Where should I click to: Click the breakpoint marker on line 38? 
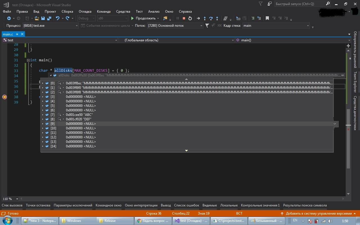4,97
